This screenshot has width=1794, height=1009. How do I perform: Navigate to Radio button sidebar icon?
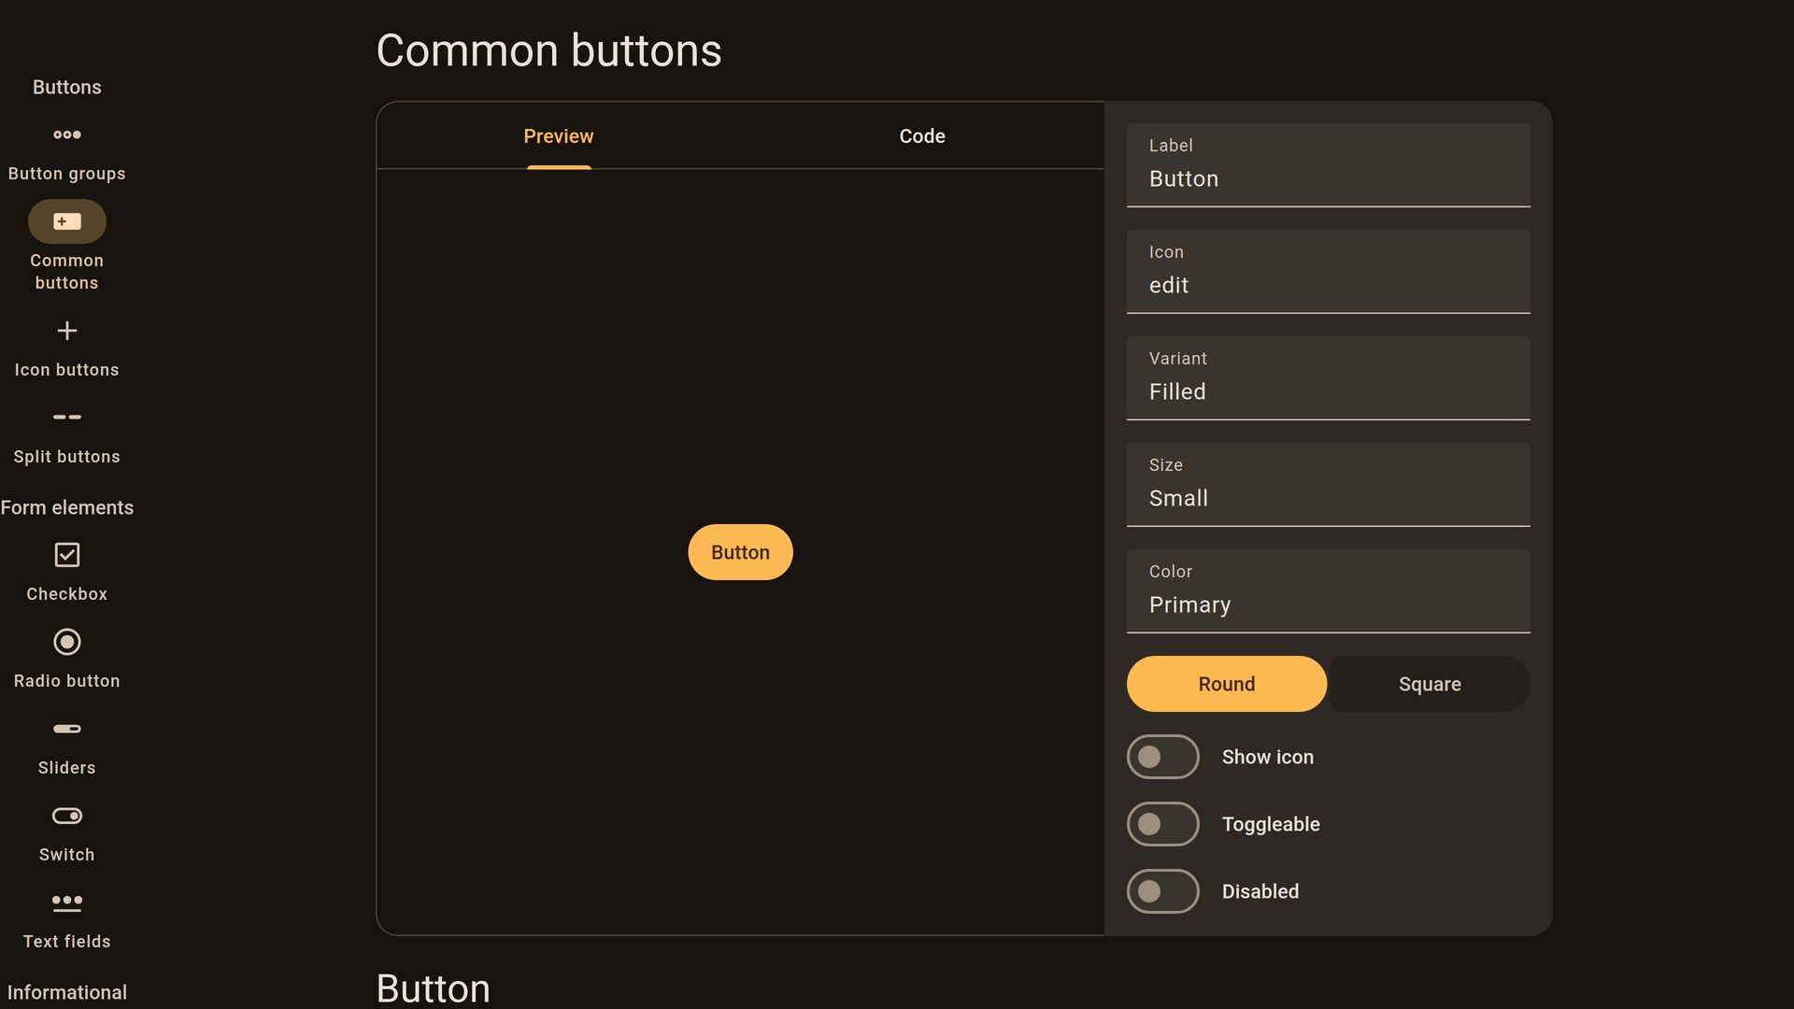click(66, 642)
